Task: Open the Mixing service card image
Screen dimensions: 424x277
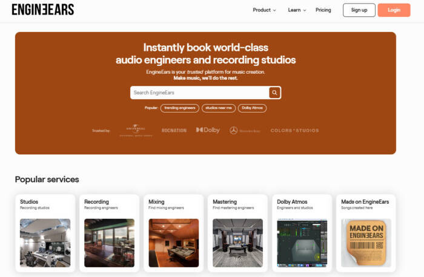Action: click(x=174, y=243)
